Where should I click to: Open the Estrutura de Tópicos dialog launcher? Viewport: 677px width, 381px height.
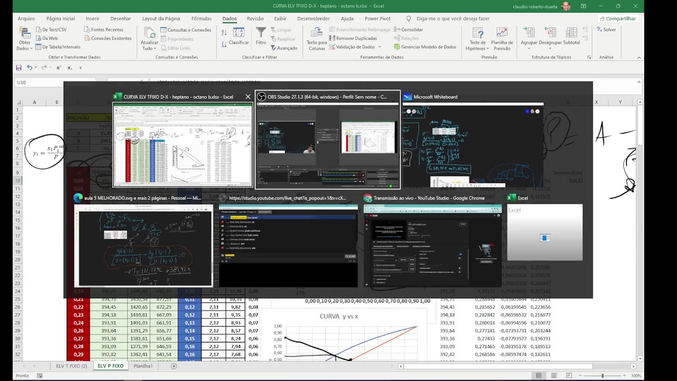(589, 57)
